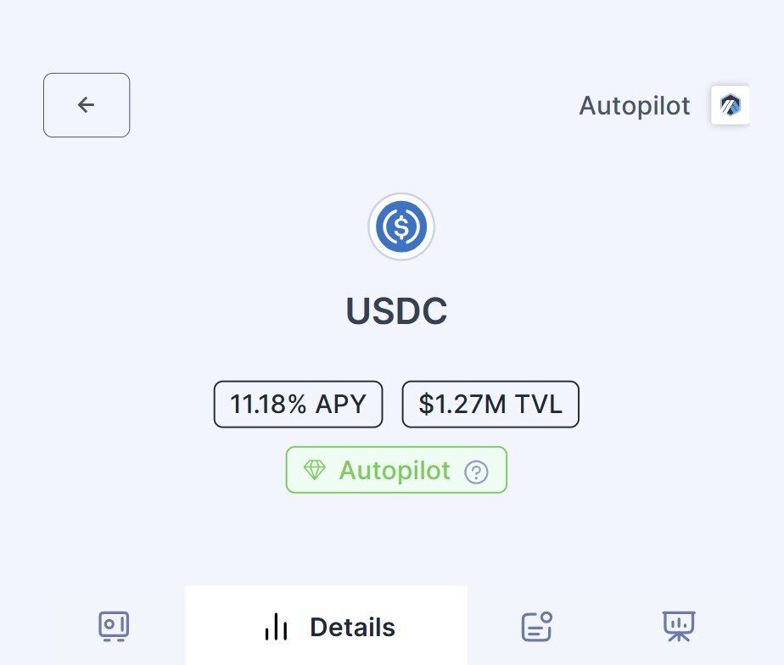Click the gray Autopilot header text

click(x=634, y=106)
